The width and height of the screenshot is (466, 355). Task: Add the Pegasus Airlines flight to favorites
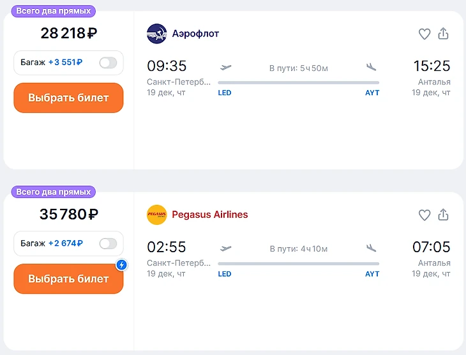coord(425,216)
